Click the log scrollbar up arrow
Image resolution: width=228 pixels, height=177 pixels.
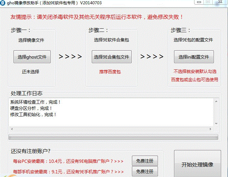(216, 101)
